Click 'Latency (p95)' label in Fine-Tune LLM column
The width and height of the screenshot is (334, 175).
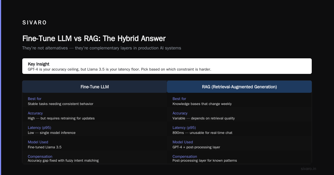click(40, 128)
